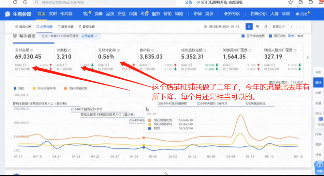Image resolution: width=324 pixels, height=176 pixels.
Task: Bookmark page with the star icon
Action: pyautogui.click(x=291, y=2)
